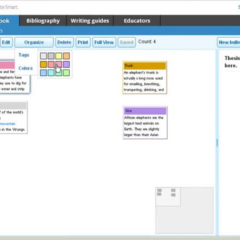Click the Print button
Image resolution: width=240 pixels, height=240 pixels.
(x=83, y=42)
